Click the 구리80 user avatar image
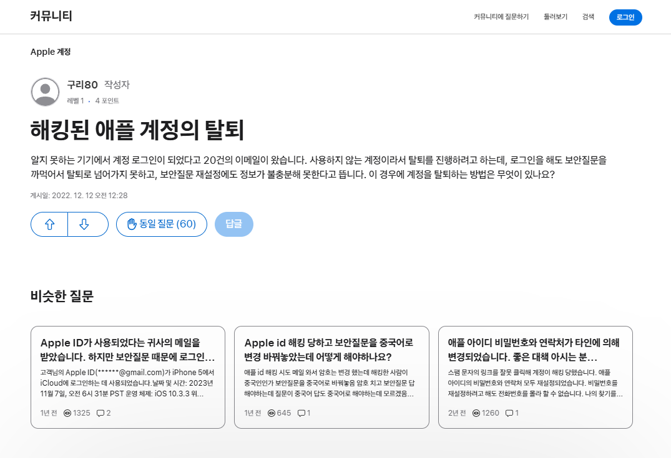671x458 pixels. click(44, 91)
